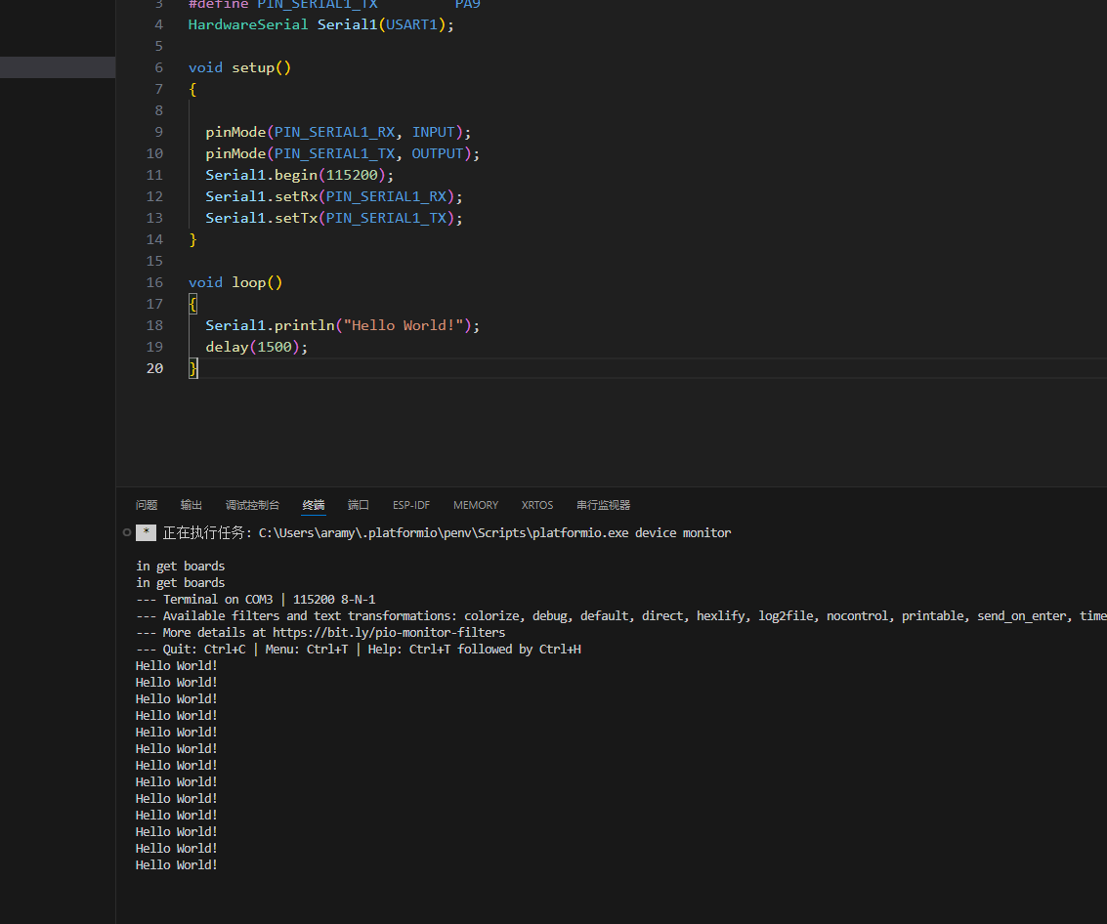Image resolution: width=1107 pixels, height=924 pixels.
Task: Click line number 6 in the gutter
Action: (x=158, y=67)
